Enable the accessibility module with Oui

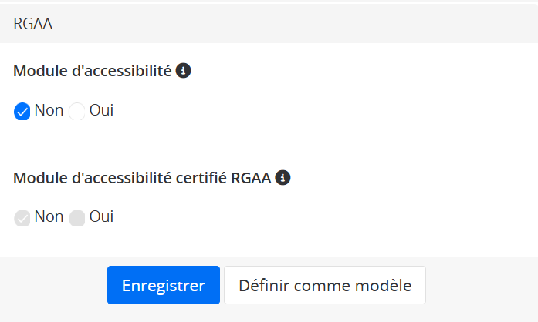click(77, 112)
